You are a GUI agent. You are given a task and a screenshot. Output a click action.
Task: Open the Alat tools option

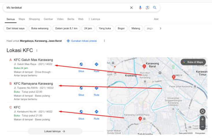pyautogui.click(x=156, y=19)
